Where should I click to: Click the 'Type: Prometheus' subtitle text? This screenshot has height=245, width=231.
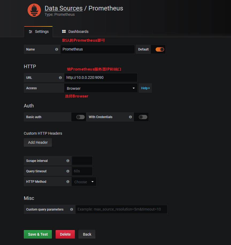[x=60, y=14]
